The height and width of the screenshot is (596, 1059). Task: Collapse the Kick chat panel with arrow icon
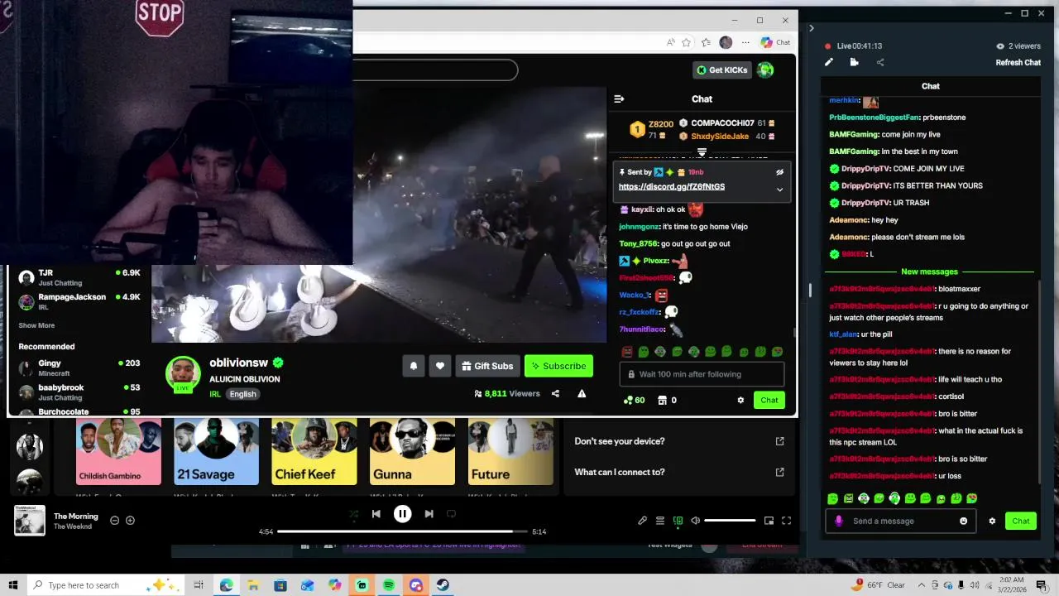point(619,99)
